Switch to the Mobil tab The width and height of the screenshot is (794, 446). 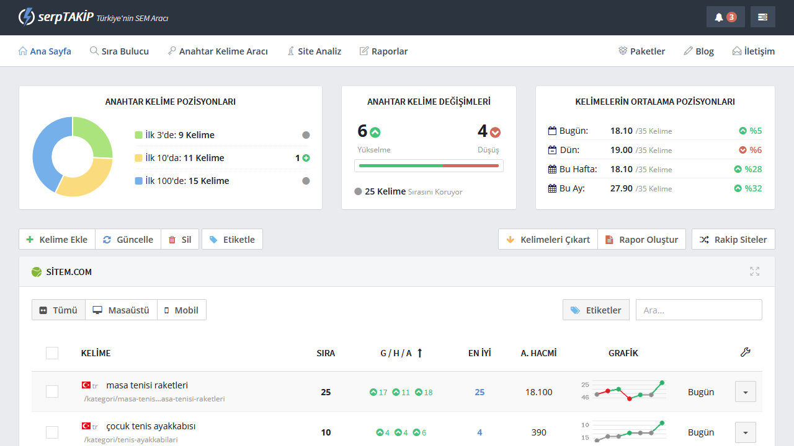pos(181,310)
